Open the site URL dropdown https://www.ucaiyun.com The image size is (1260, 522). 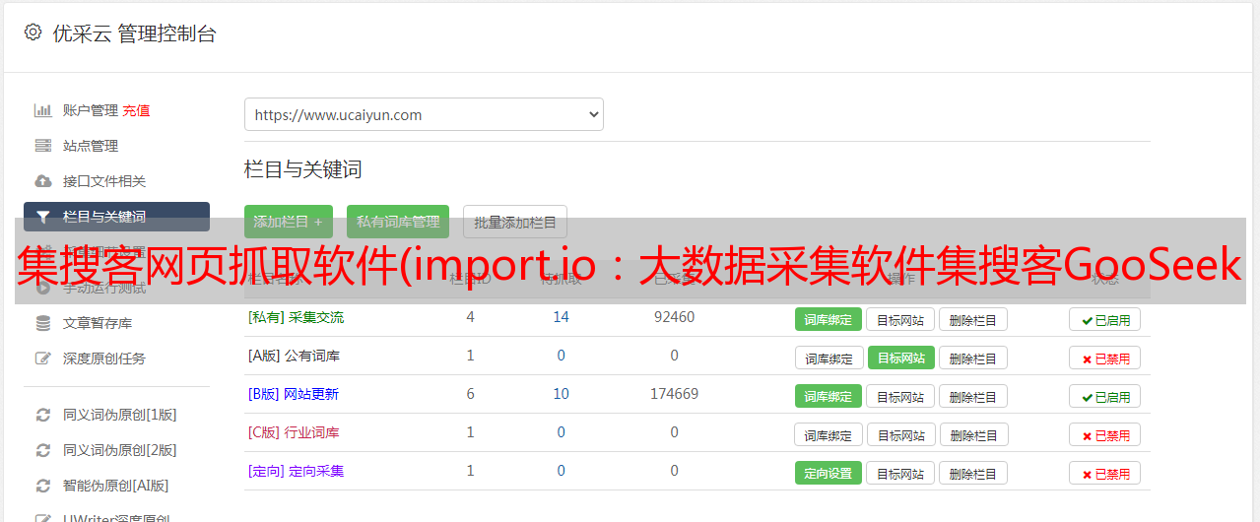(424, 114)
